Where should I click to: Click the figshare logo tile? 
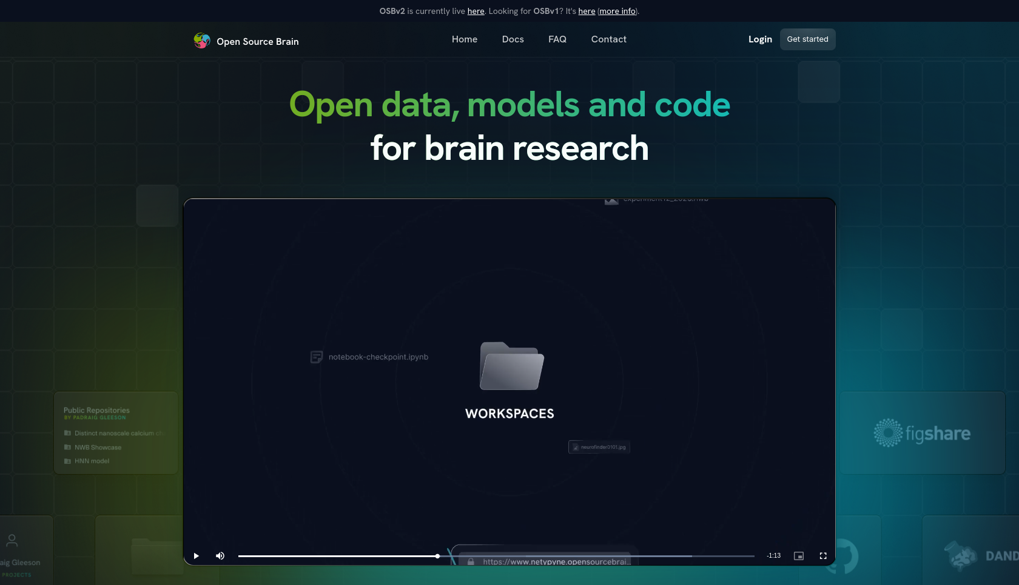click(922, 433)
